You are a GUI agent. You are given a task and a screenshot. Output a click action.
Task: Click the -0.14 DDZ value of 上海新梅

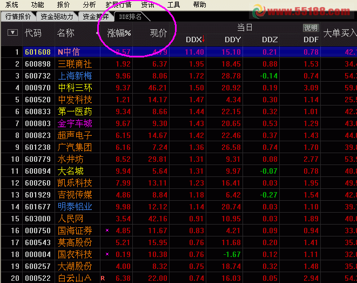[268, 76]
